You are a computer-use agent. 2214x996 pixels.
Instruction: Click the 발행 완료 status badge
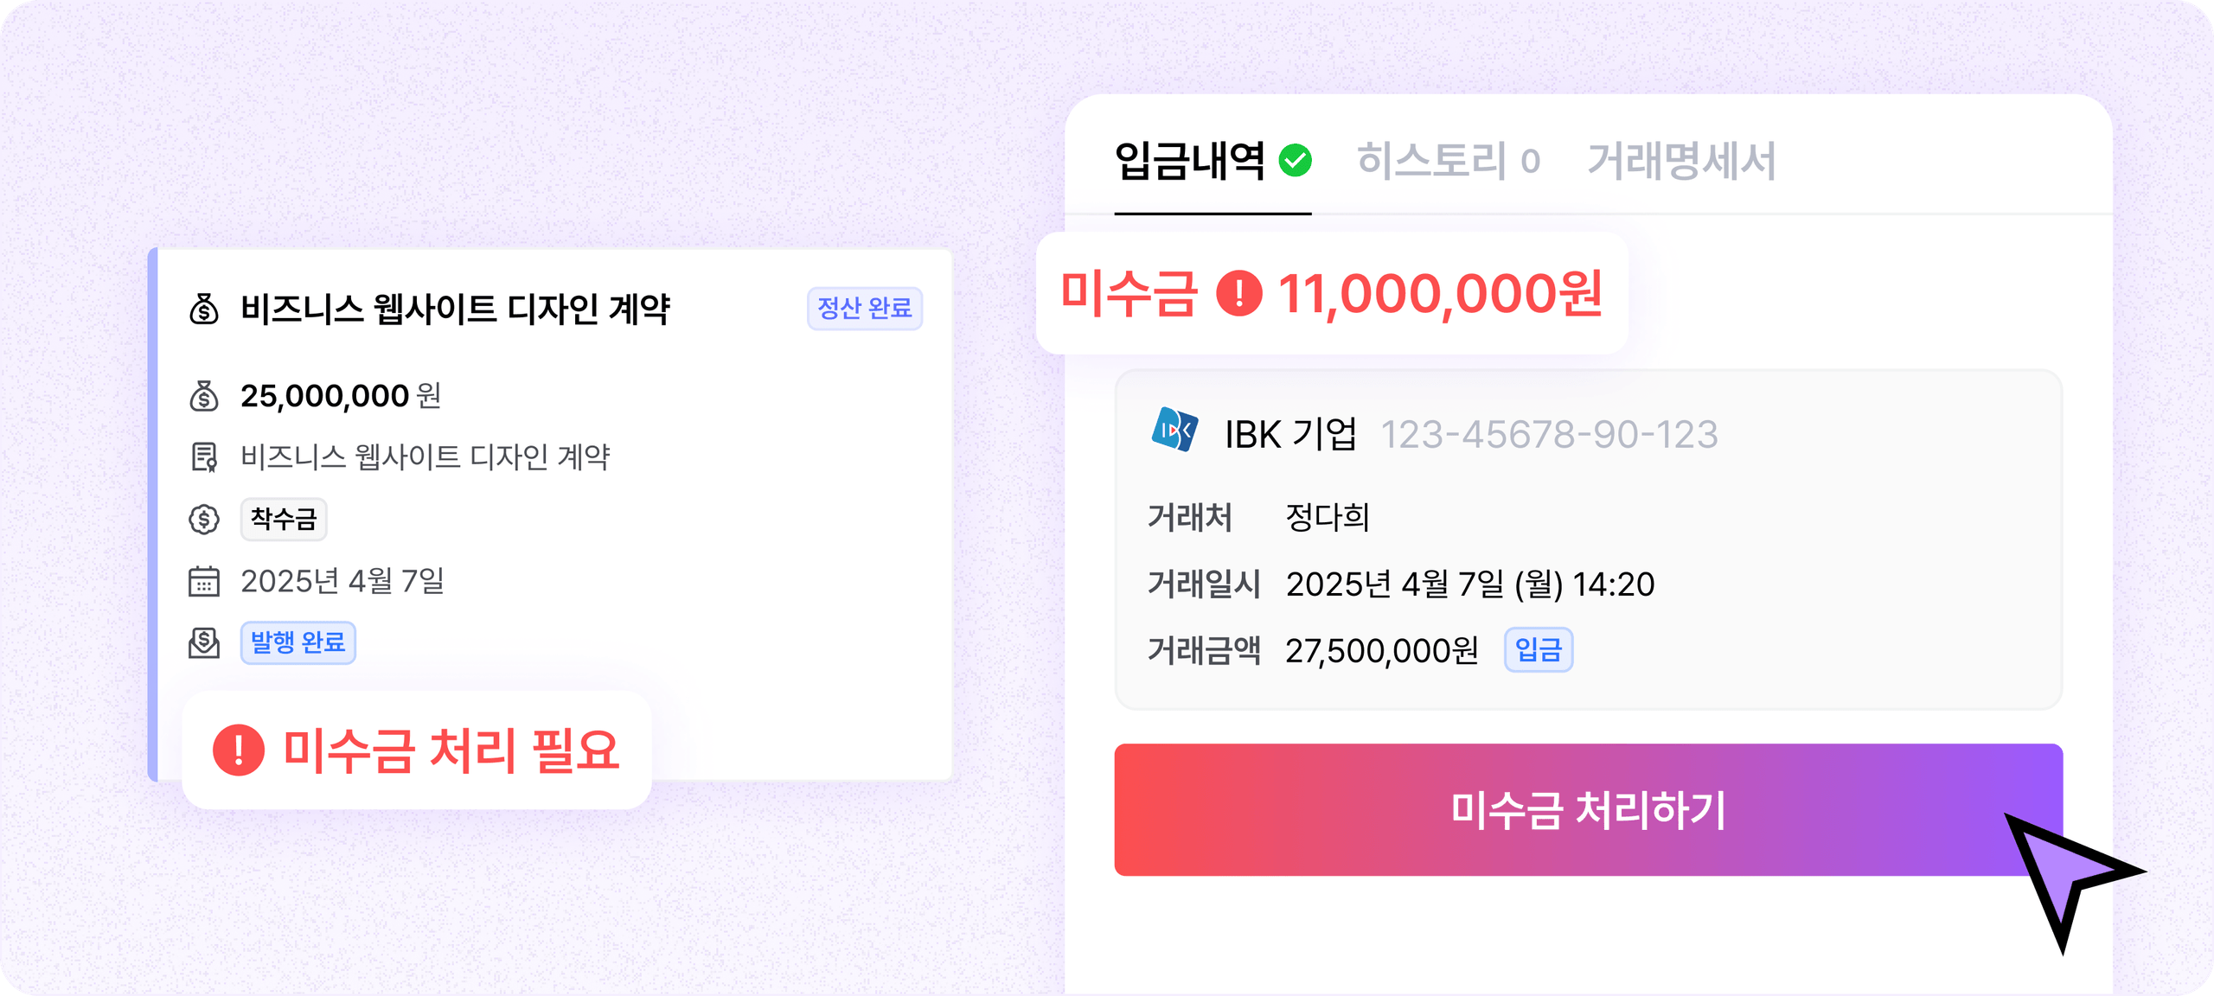coord(298,643)
